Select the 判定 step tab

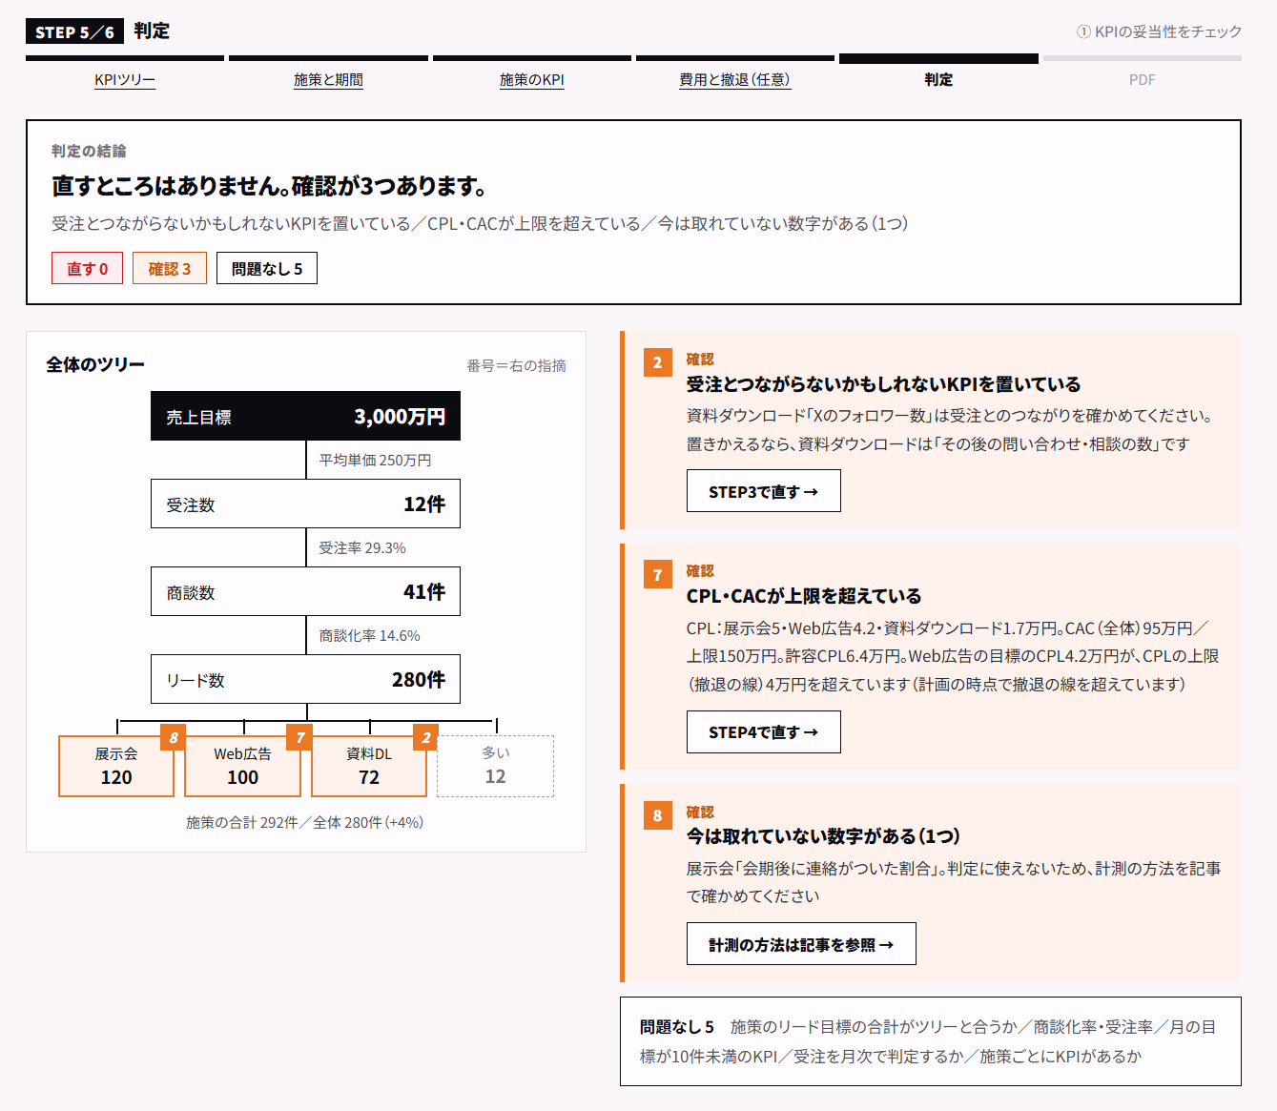pos(938,80)
